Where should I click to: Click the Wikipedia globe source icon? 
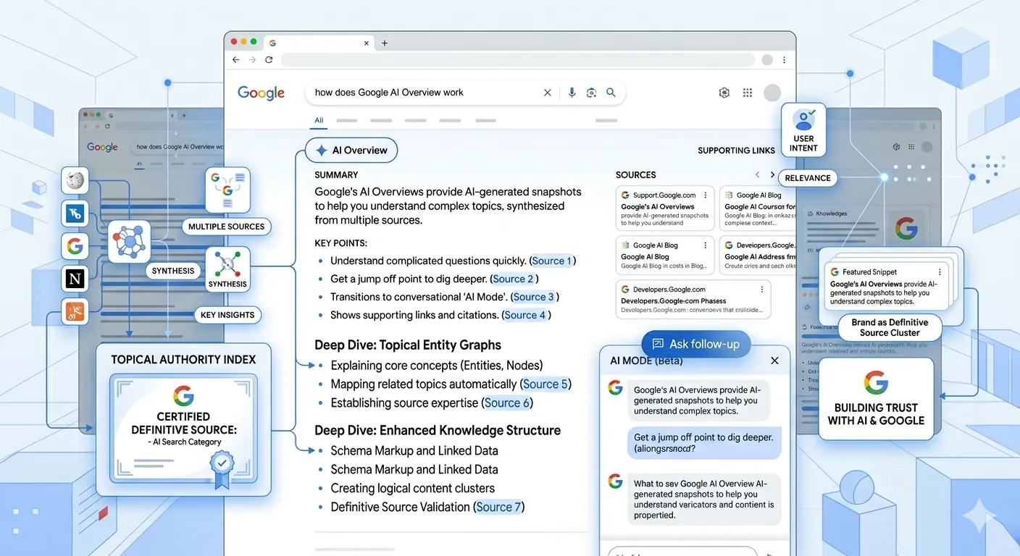click(75, 180)
